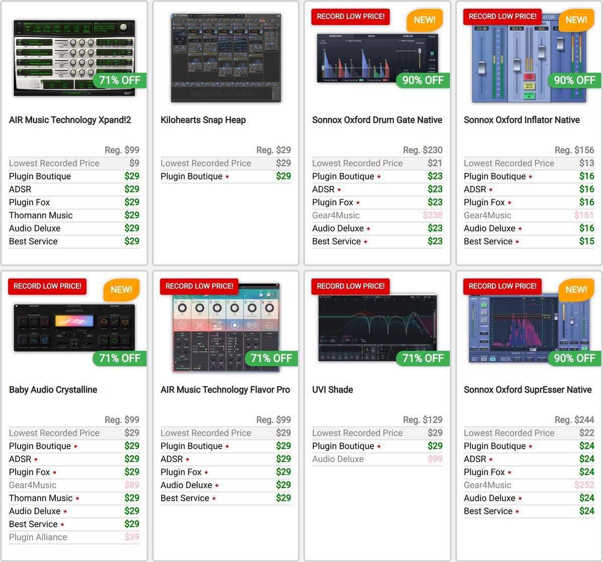Select Best Service offer for Xpand!2
This screenshot has width=603, height=562.
74,242
